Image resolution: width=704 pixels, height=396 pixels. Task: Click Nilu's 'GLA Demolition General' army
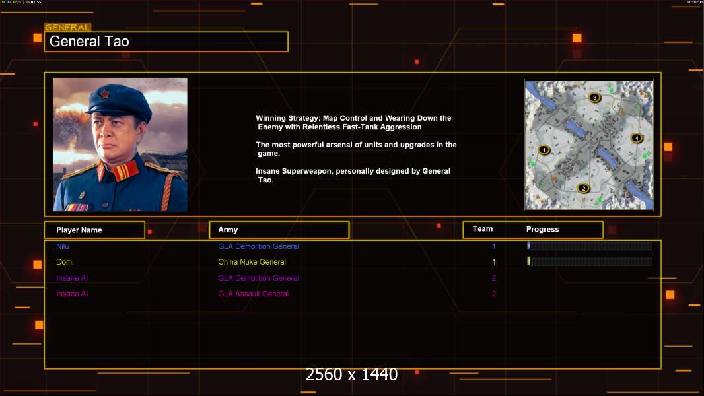click(258, 246)
